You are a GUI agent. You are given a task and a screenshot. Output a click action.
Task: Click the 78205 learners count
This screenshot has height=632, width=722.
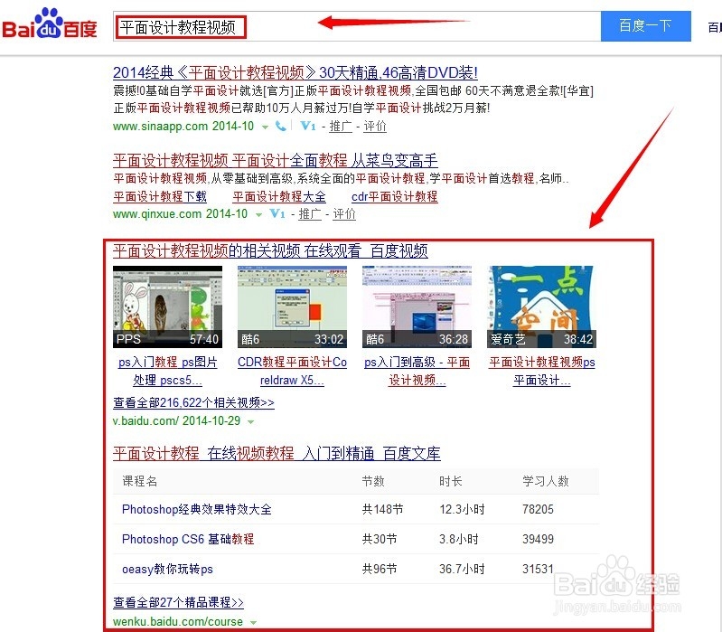click(538, 509)
